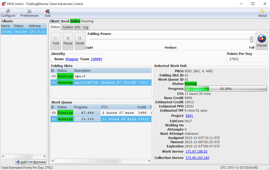Click the green Online client status label

75,21
